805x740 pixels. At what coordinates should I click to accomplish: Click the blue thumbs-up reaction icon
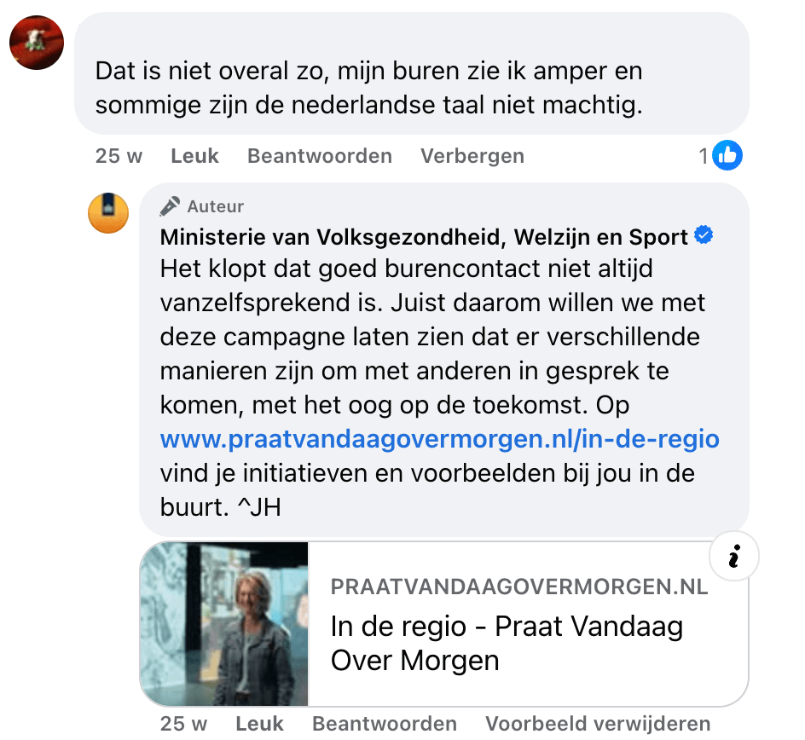727,155
